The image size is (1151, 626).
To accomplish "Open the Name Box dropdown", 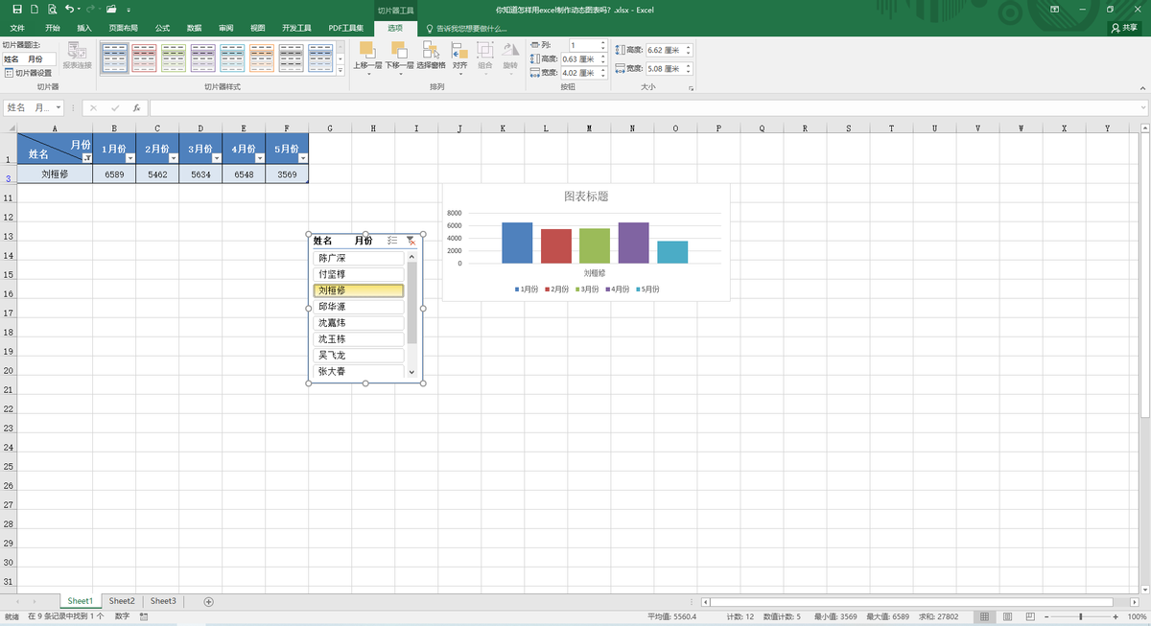I will pyautogui.click(x=59, y=108).
